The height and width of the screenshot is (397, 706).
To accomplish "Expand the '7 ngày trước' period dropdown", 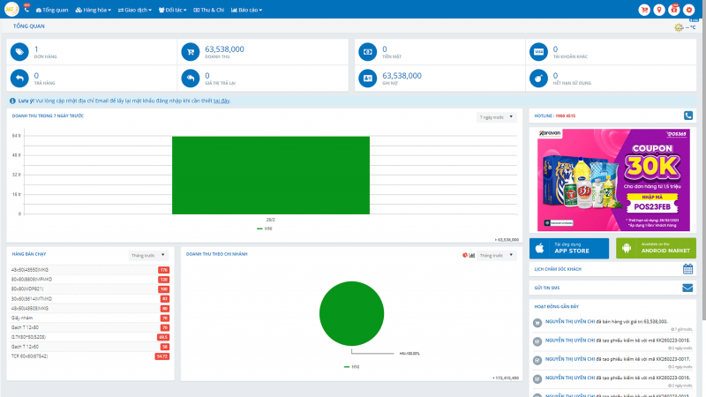I will point(496,117).
